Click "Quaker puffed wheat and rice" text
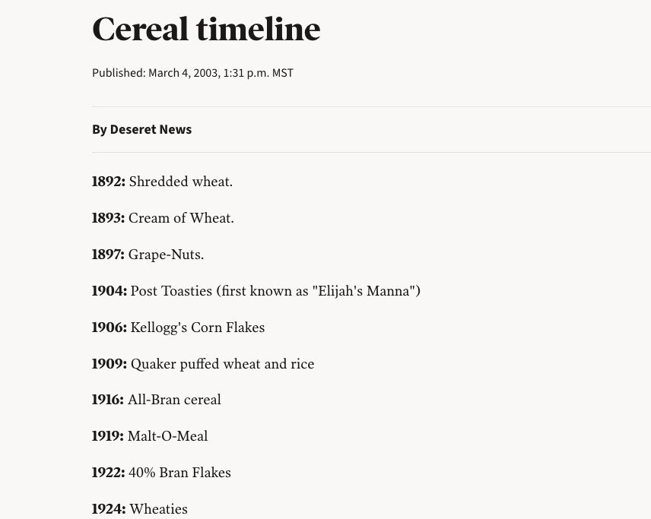Image resolution: width=651 pixels, height=519 pixels. click(x=222, y=364)
